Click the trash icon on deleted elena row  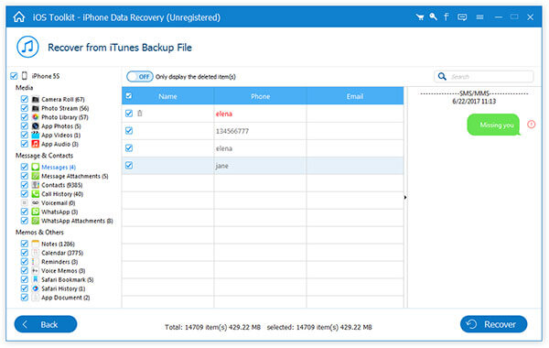140,114
